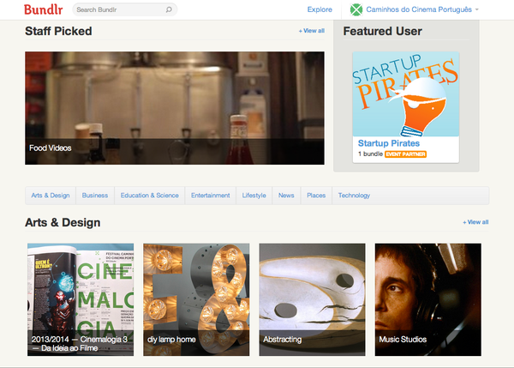This screenshot has width=514, height=368.
Task: Click the search magnifier icon
Action: [169, 10]
